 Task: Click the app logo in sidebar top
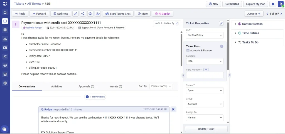point(5,4)
